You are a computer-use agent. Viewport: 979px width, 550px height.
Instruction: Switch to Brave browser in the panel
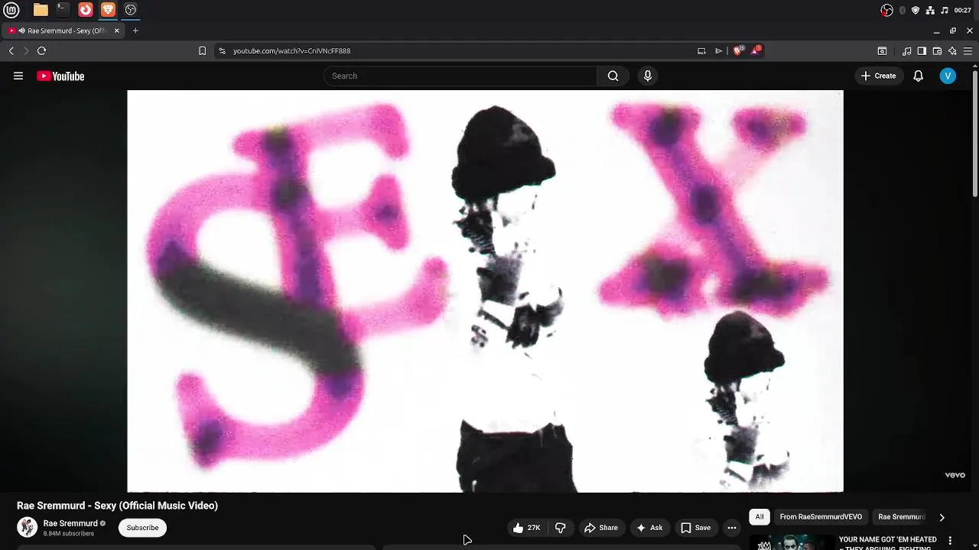tap(108, 10)
